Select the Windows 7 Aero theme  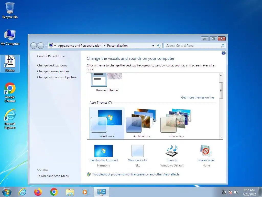coord(107,123)
